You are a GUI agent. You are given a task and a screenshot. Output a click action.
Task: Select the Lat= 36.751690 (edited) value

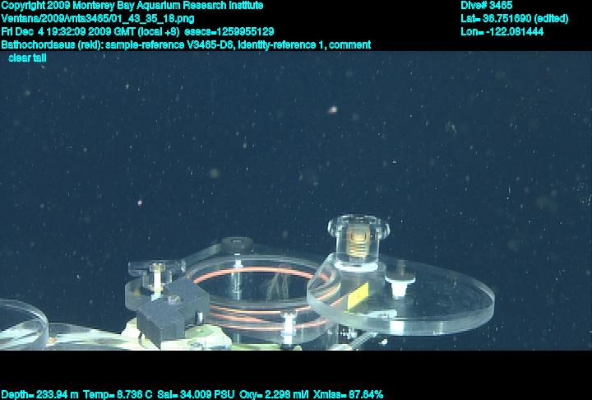[514, 19]
